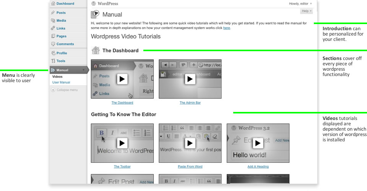
Task: Play The Toolbar video tutorial
Action: tap(122, 143)
